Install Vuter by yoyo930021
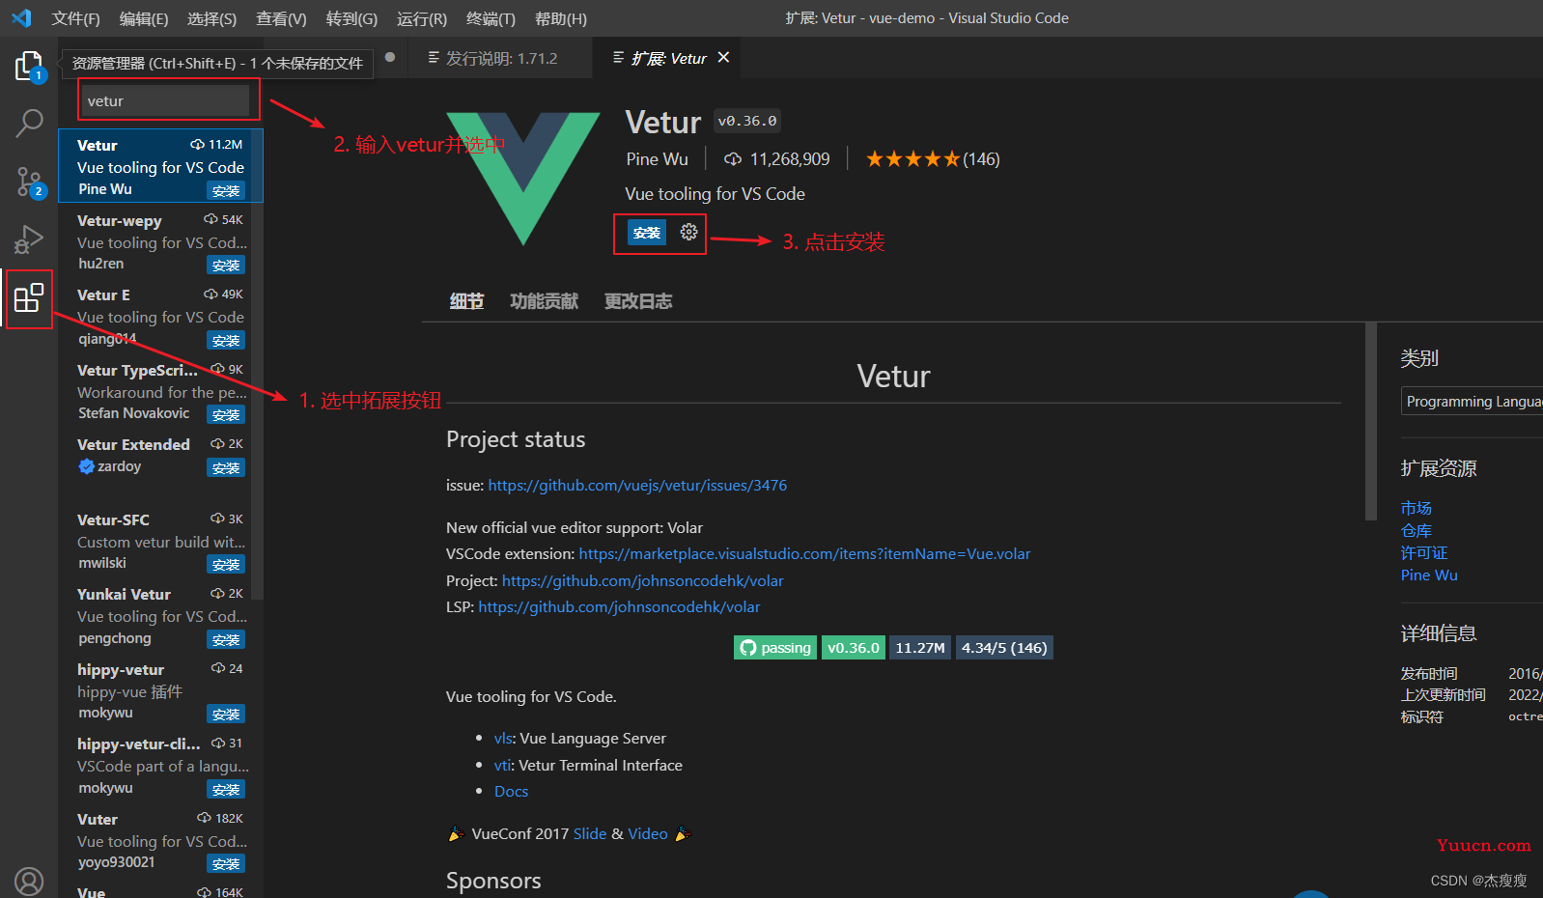 click(x=226, y=864)
